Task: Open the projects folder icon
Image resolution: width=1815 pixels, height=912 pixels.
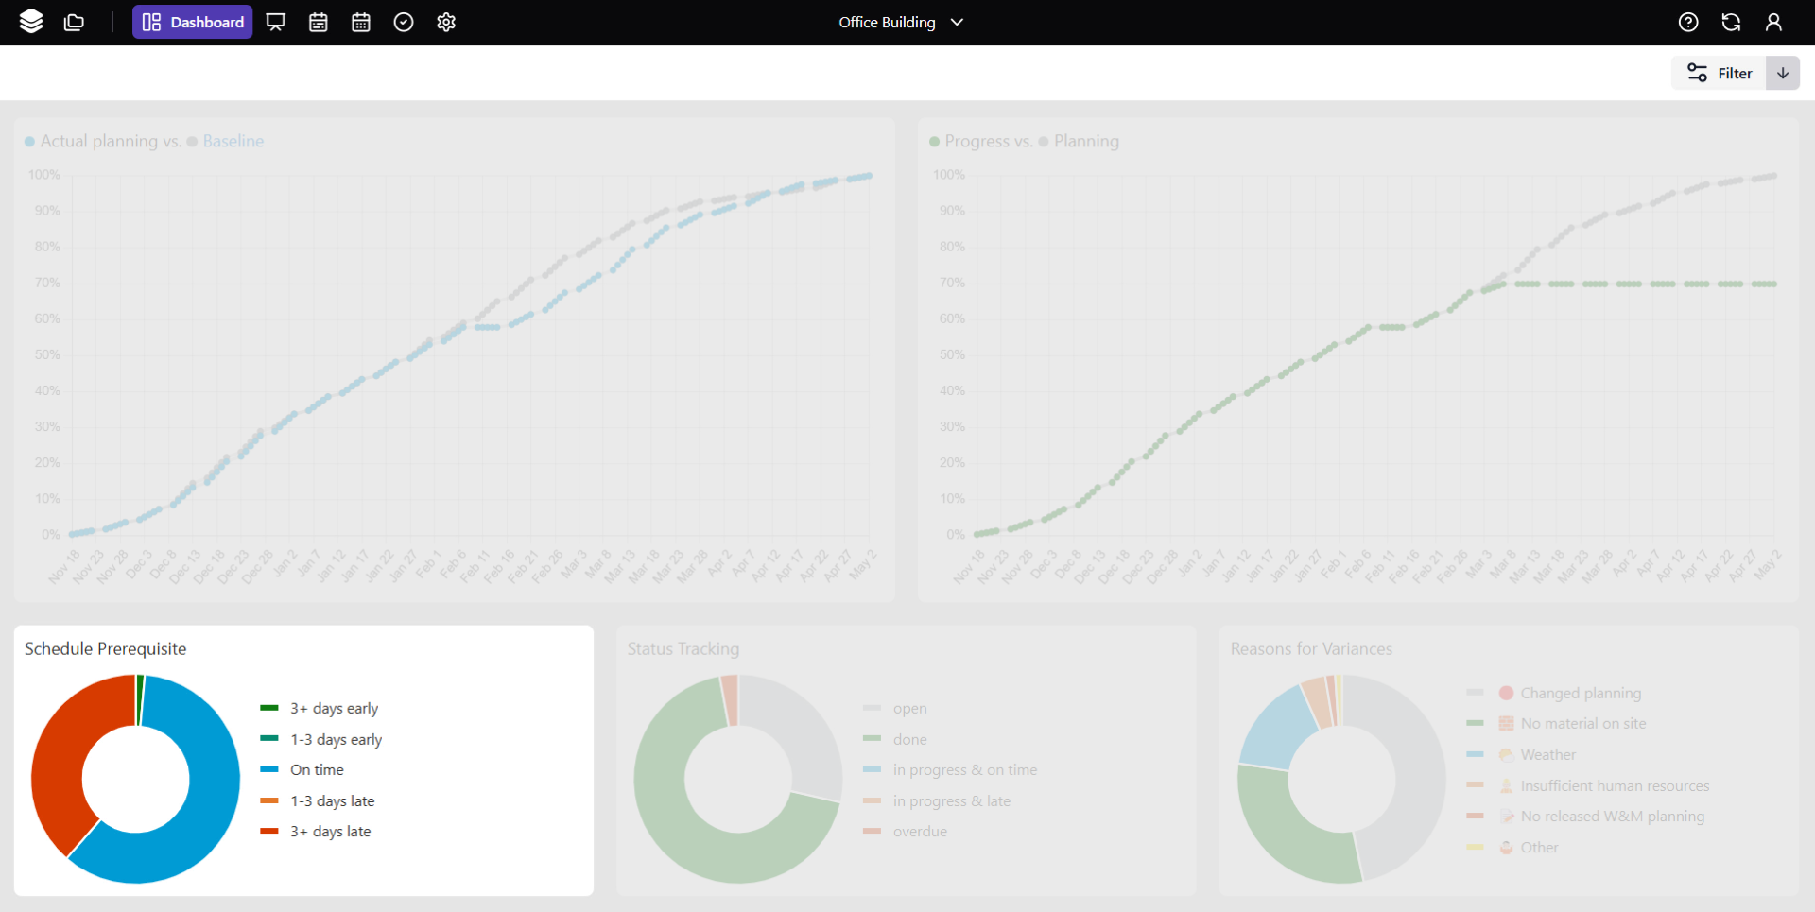Action: point(74,22)
